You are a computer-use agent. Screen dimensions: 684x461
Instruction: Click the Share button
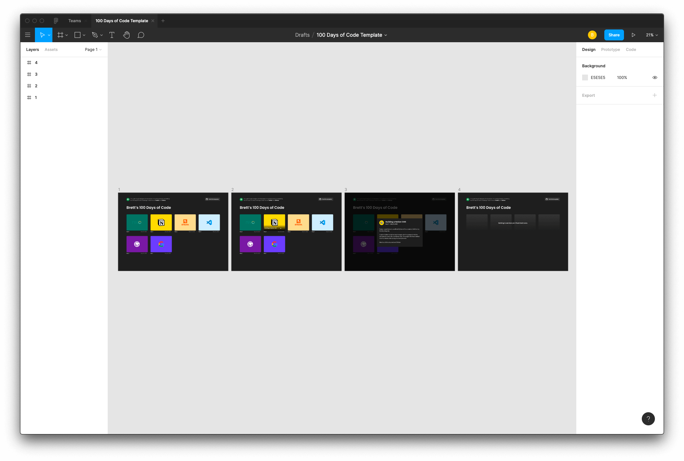614,35
